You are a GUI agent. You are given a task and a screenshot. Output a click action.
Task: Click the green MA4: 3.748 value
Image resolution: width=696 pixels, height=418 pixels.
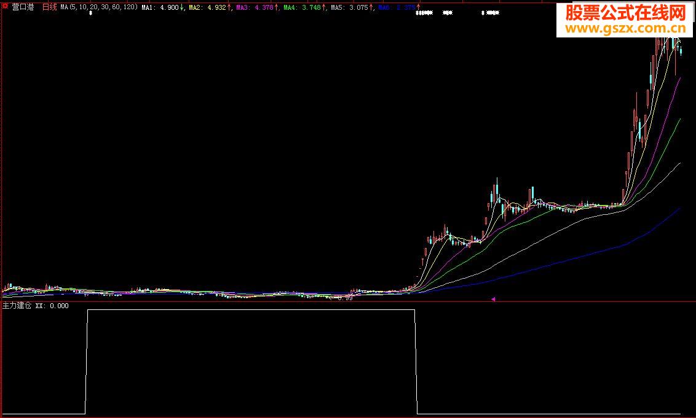pyautogui.click(x=302, y=7)
